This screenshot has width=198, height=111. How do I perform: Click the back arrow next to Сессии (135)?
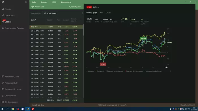tap(33, 7)
